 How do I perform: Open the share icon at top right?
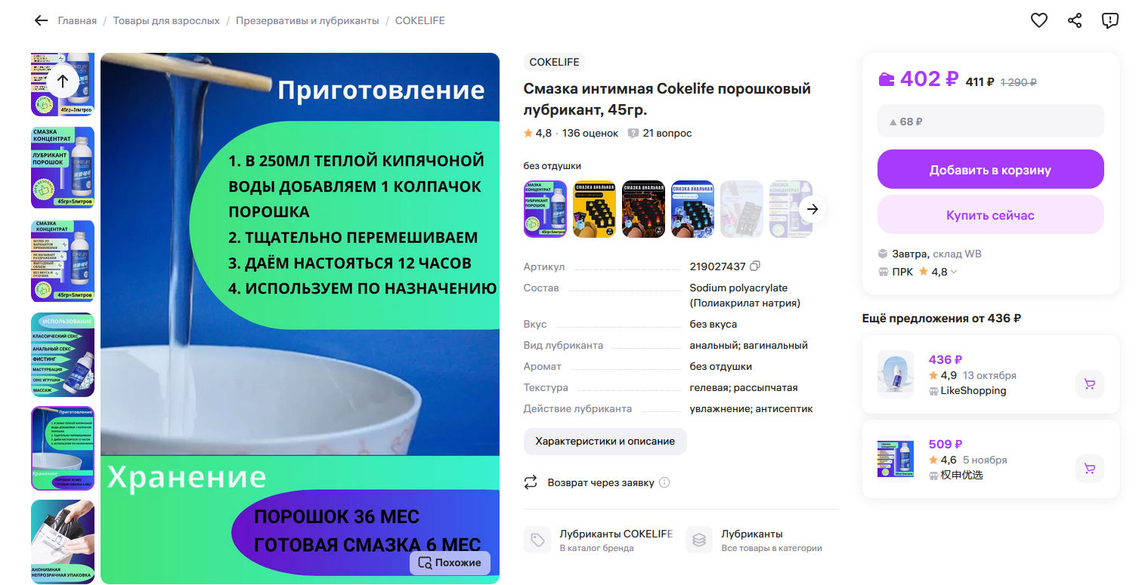coord(1075,20)
